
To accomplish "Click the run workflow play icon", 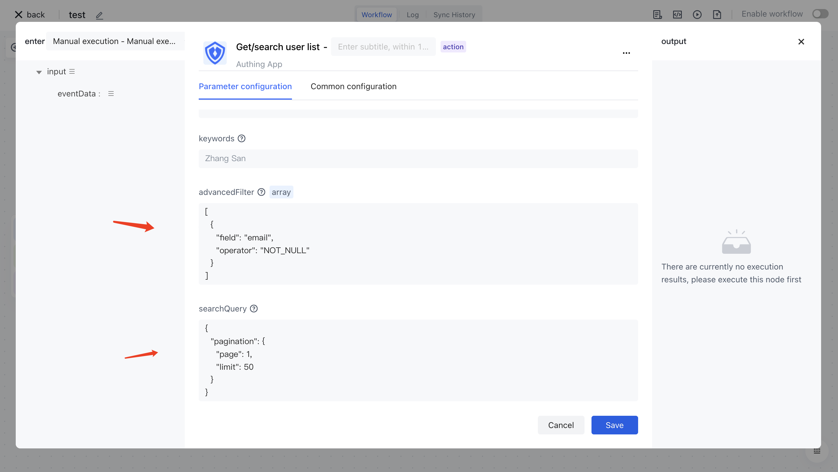I will click(697, 15).
